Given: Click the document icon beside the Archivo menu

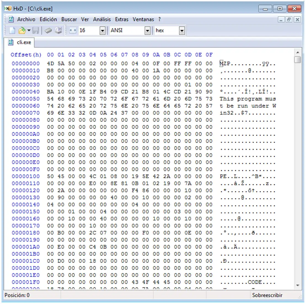Looking at the screenshot, I should (11, 19).
